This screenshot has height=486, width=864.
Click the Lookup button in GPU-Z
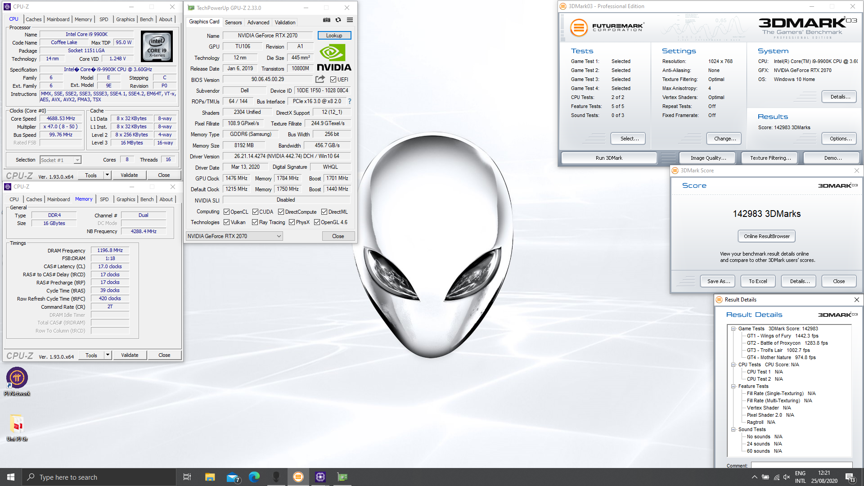334,36
